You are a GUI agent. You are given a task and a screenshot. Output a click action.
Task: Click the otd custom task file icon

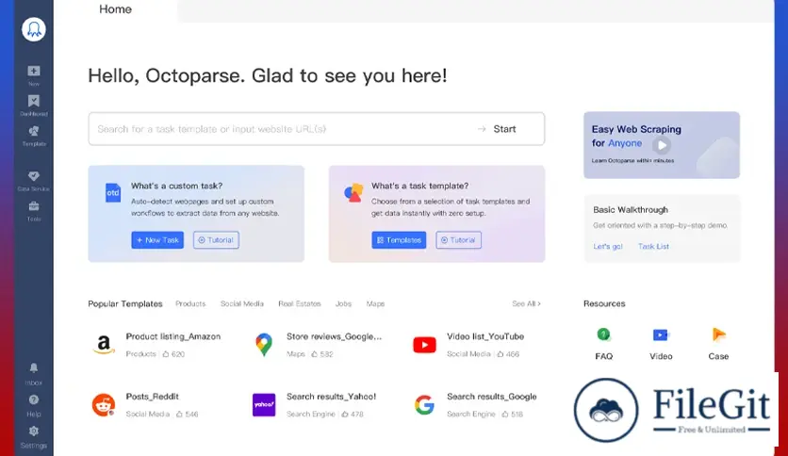point(113,193)
